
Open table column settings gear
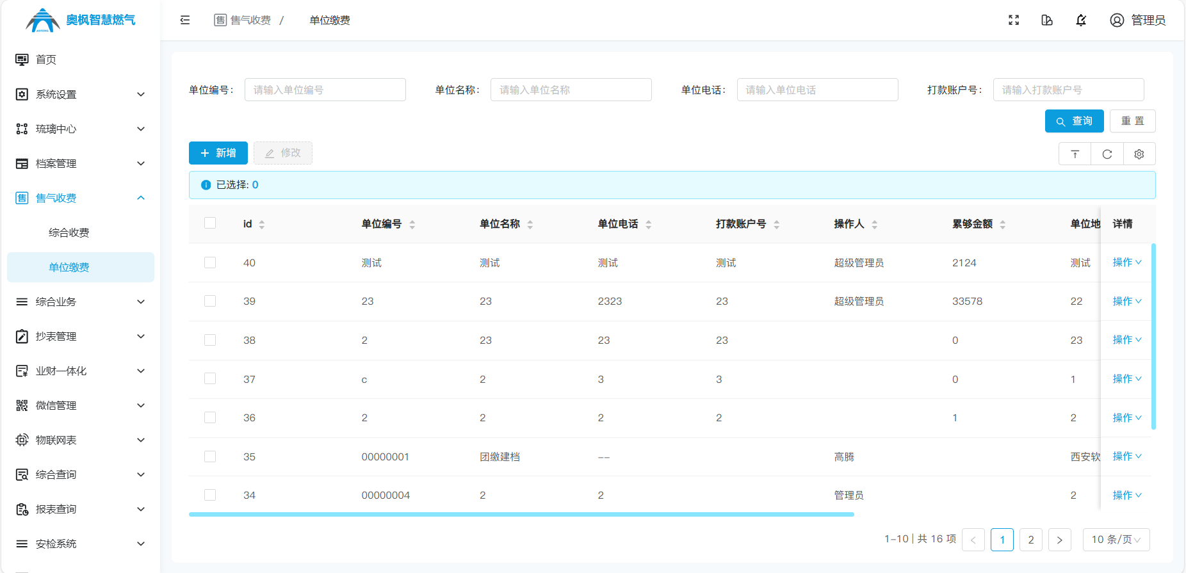[1139, 154]
